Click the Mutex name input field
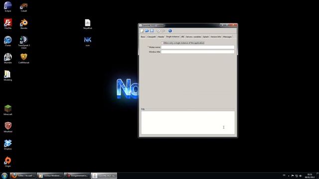The width and height of the screenshot is (319, 179). [x=197, y=47]
